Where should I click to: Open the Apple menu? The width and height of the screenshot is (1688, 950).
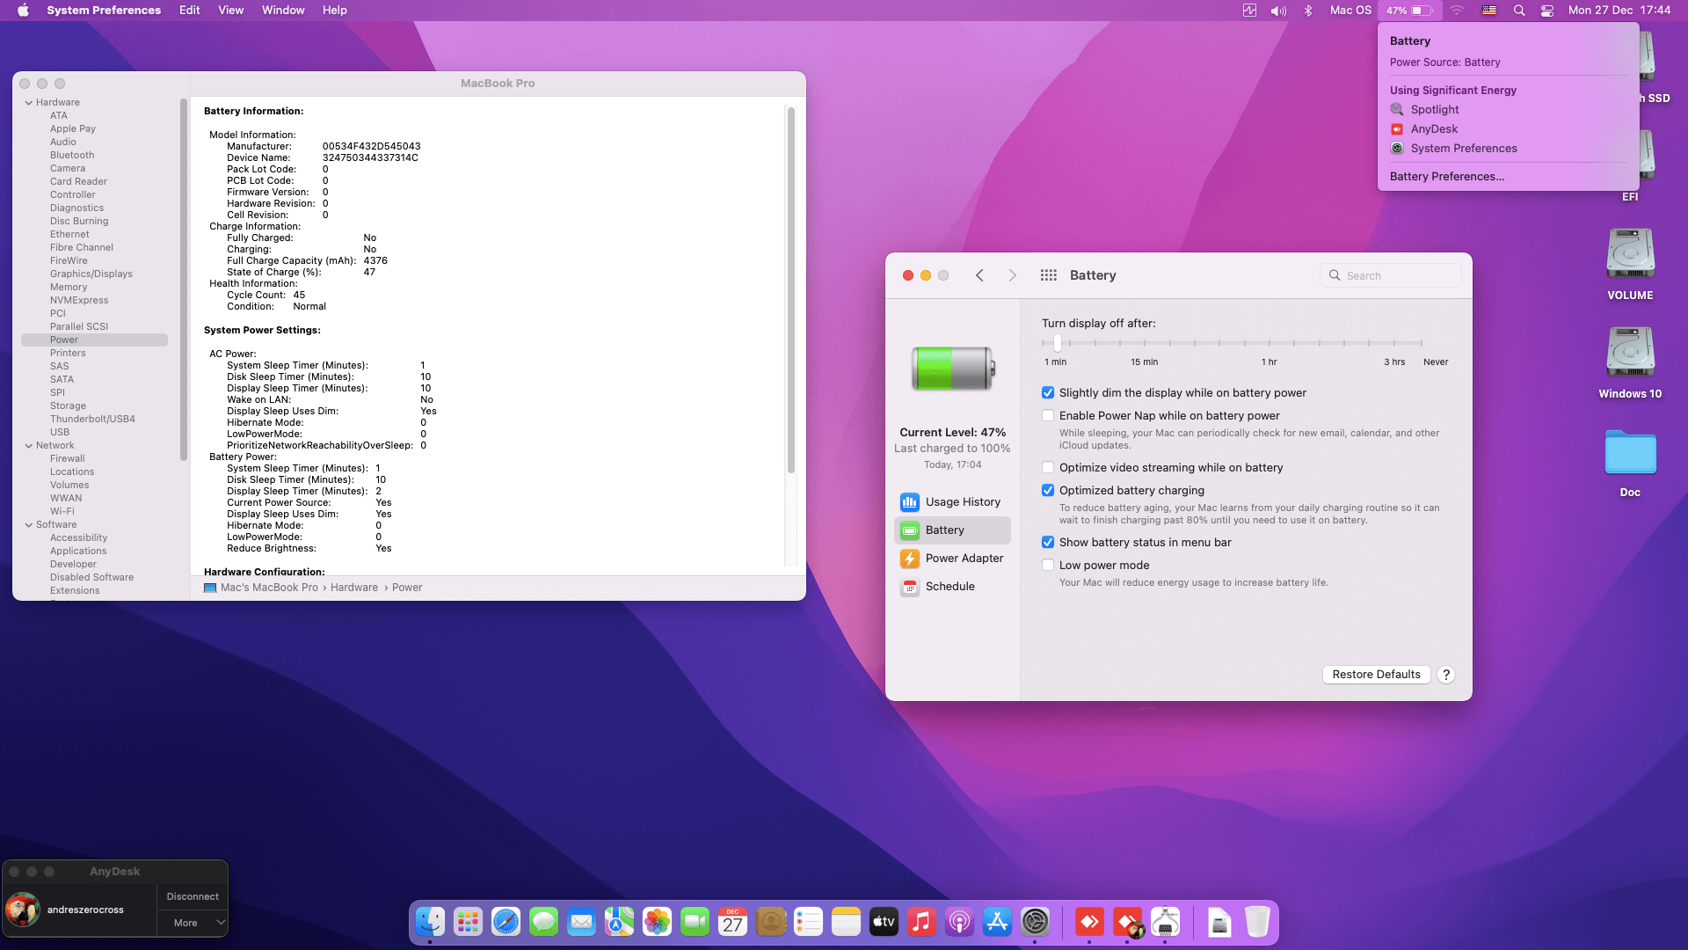point(24,11)
